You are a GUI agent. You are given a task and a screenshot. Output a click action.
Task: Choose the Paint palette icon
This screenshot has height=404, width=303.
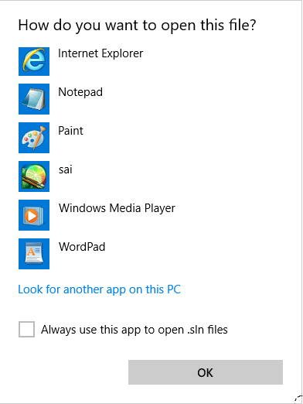point(34,138)
